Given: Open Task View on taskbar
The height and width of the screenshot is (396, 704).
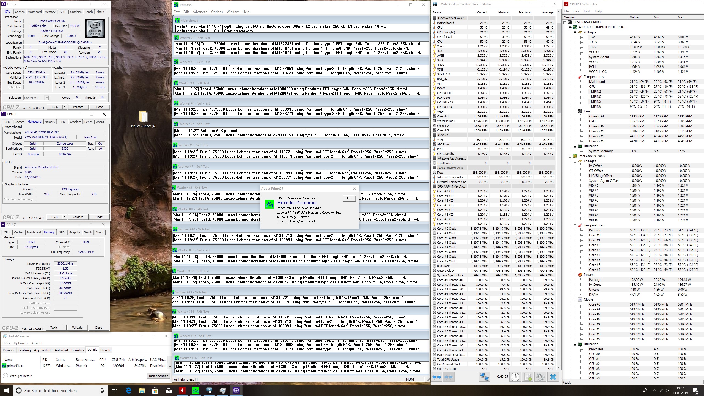Looking at the screenshot, I should 114,391.
